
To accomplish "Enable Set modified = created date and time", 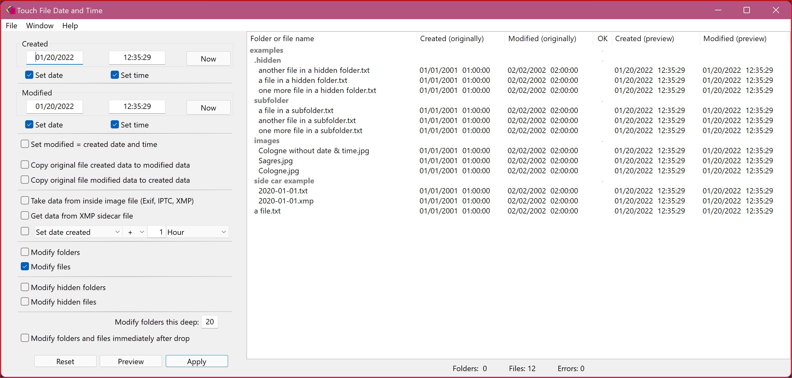I will pos(25,144).
